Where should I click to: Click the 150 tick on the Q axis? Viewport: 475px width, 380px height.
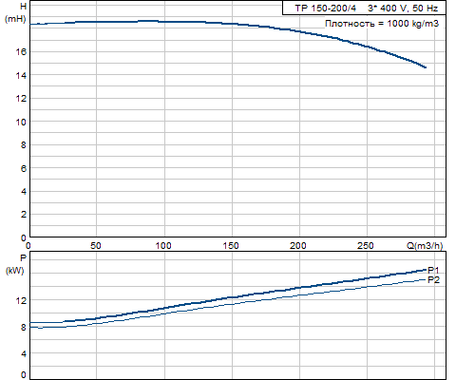(231, 245)
